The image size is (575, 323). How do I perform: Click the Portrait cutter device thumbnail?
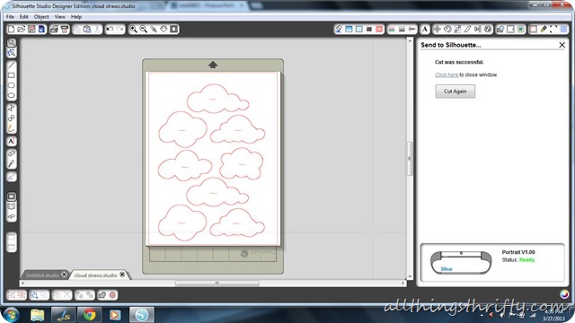(461, 263)
